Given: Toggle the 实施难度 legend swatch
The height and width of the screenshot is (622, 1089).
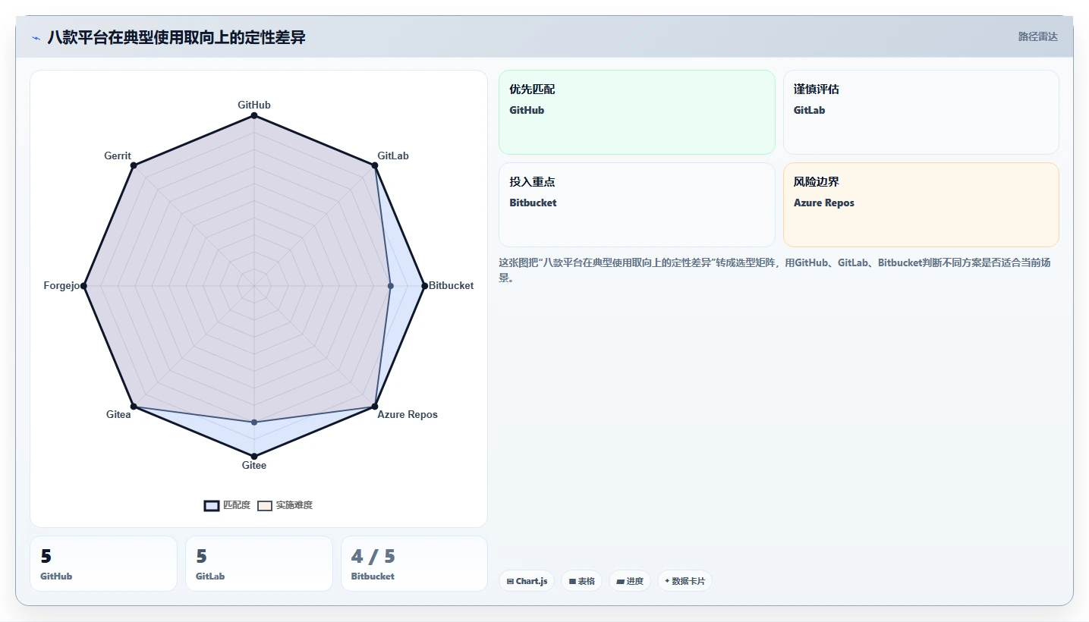Looking at the screenshot, I should [265, 505].
